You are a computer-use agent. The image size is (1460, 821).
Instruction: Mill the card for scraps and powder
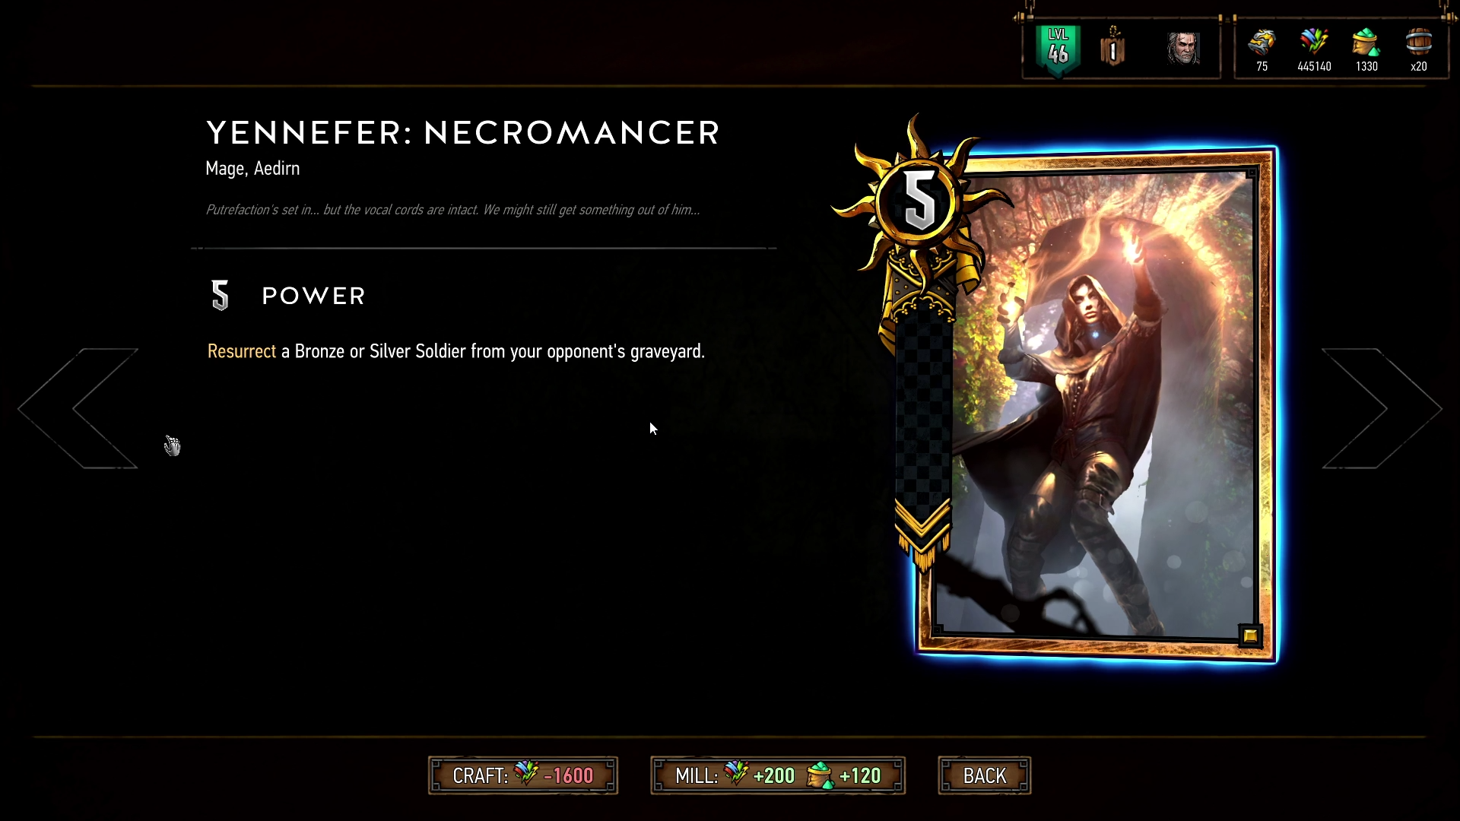778,775
